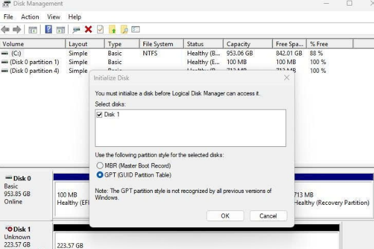Click the Connect/Rescan drive toolbar icon

76,30
